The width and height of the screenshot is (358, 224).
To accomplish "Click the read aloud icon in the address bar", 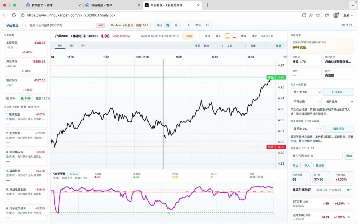I will click(311, 15).
